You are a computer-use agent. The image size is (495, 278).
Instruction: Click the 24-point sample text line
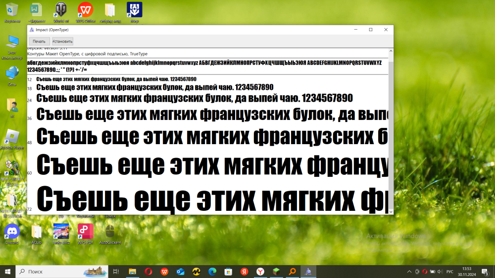[195, 98]
